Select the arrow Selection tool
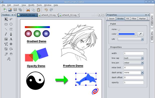 point(6,19)
